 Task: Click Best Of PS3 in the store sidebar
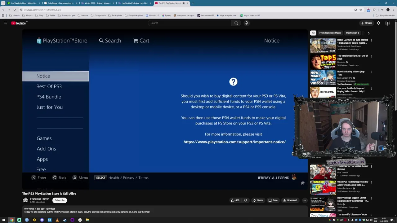pos(49,86)
